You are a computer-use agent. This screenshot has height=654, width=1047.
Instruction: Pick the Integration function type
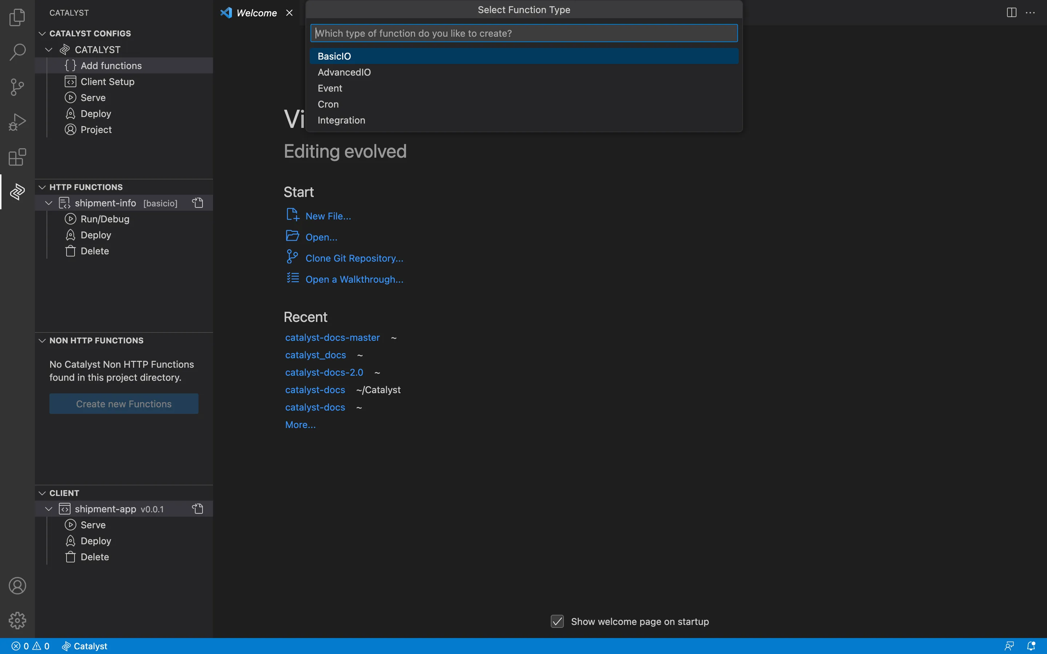point(524,120)
